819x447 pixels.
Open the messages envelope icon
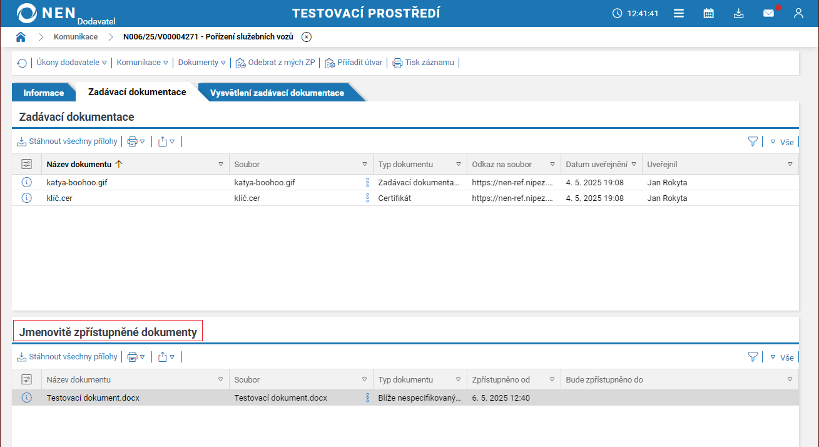coord(768,13)
